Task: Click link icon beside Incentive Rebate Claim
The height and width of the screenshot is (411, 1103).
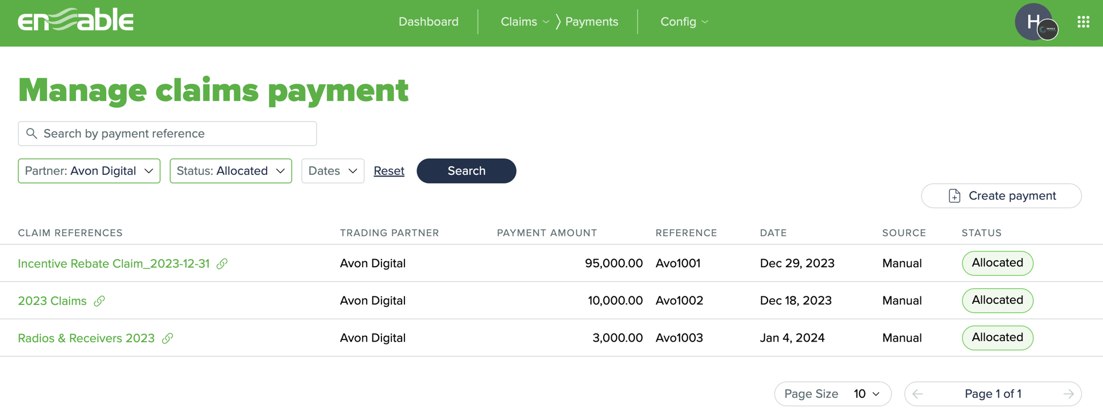Action: [x=222, y=264]
